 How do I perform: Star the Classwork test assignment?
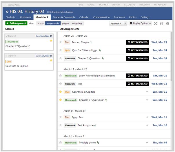61,84
